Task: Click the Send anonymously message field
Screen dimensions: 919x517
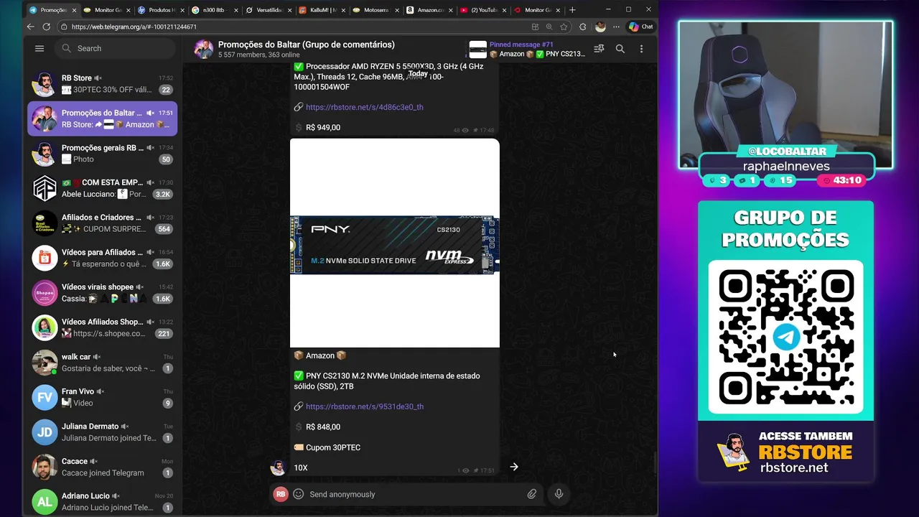Action: (x=414, y=494)
